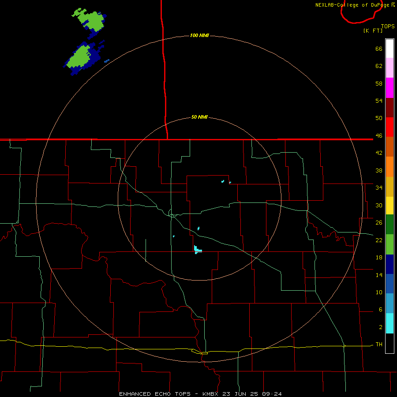Click the "2" legend value
The height and width of the screenshot is (397, 397).
[x=381, y=327]
